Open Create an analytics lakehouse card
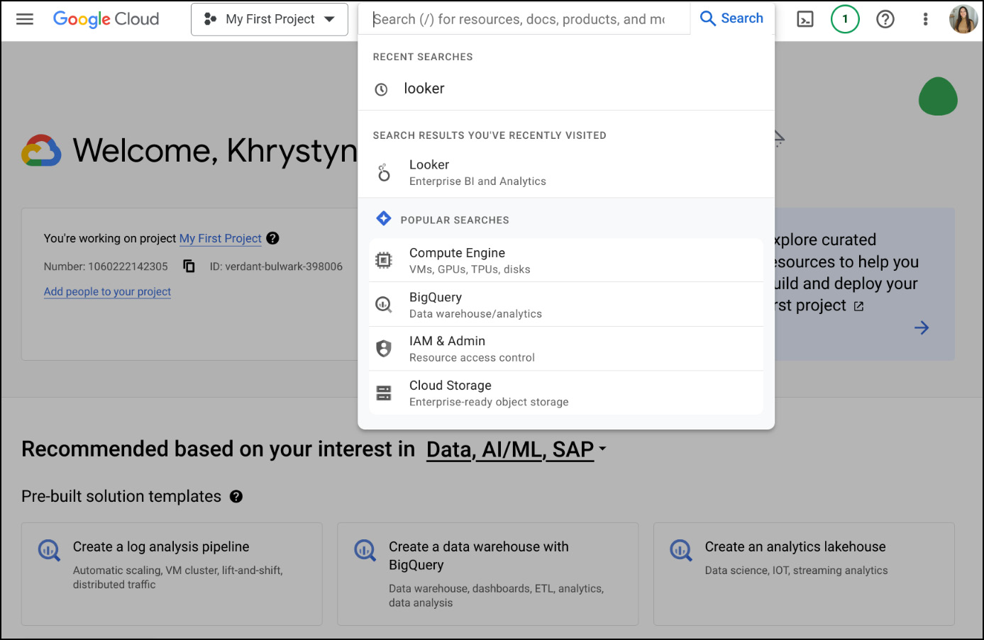The height and width of the screenshot is (640, 984). (804, 574)
